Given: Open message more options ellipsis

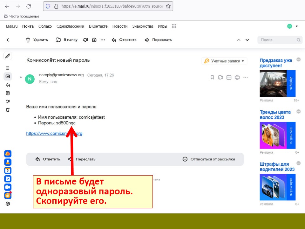Looking at the screenshot, I should [x=246, y=78].
